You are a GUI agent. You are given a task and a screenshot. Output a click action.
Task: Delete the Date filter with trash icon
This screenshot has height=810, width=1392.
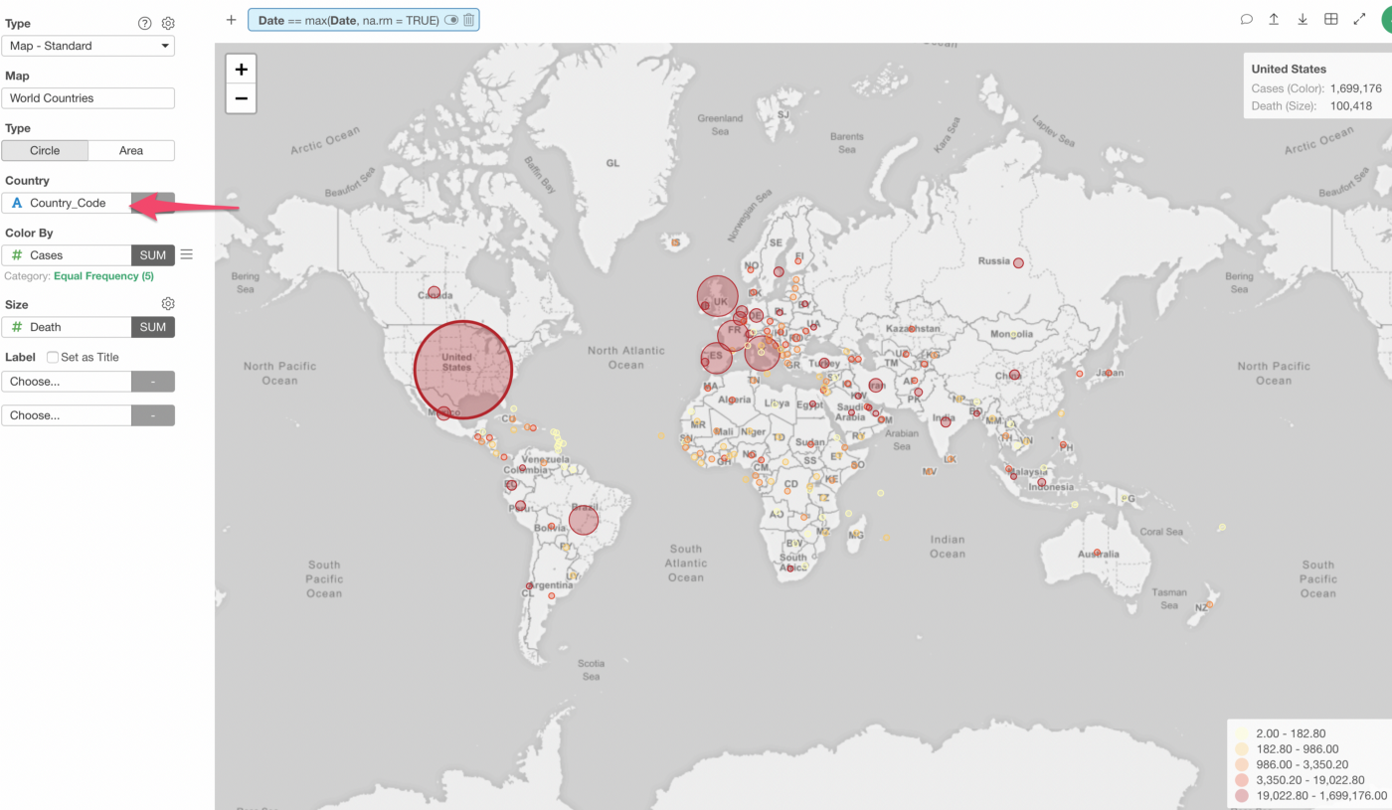pyautogui.click(x=469, y=20)
